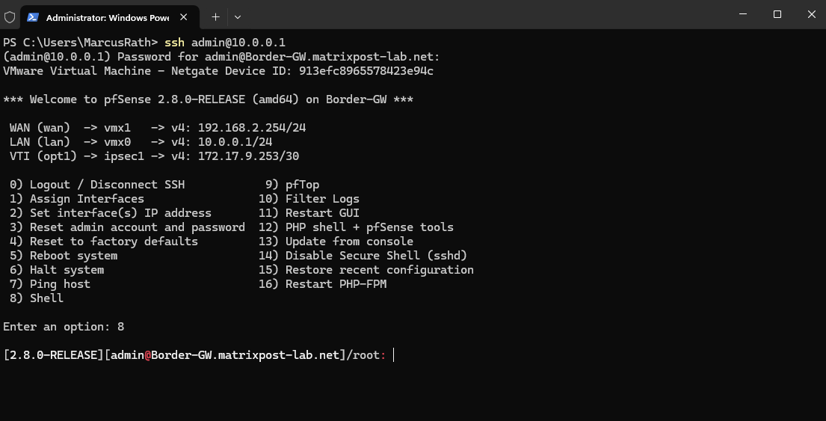
Task: Click the Reboot system menu line
Action: [x=64, y=256]
